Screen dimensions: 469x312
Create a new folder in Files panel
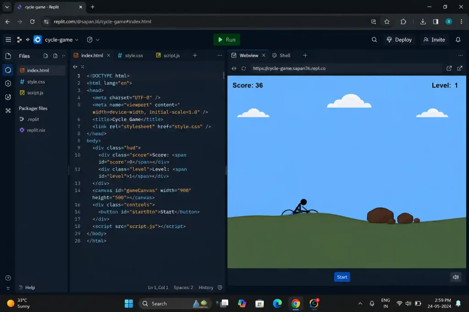(55, 56)
